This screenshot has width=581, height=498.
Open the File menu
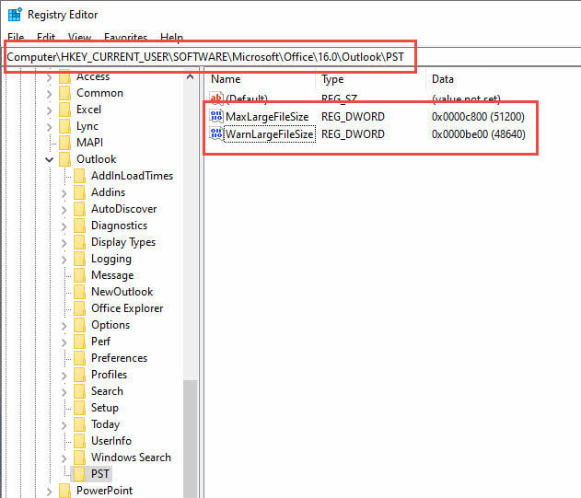pyautogui.click(x=16, y=37)
